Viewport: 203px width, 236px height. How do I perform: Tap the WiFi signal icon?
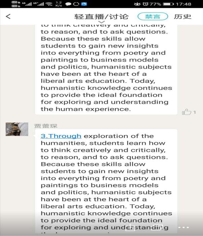click(x=49, y=4)
